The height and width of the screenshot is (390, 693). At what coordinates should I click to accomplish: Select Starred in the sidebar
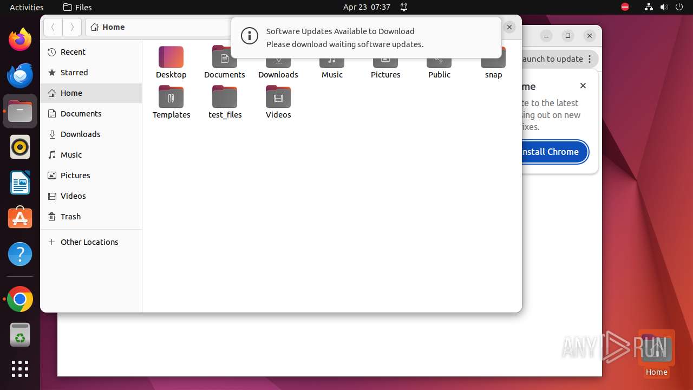91,73
